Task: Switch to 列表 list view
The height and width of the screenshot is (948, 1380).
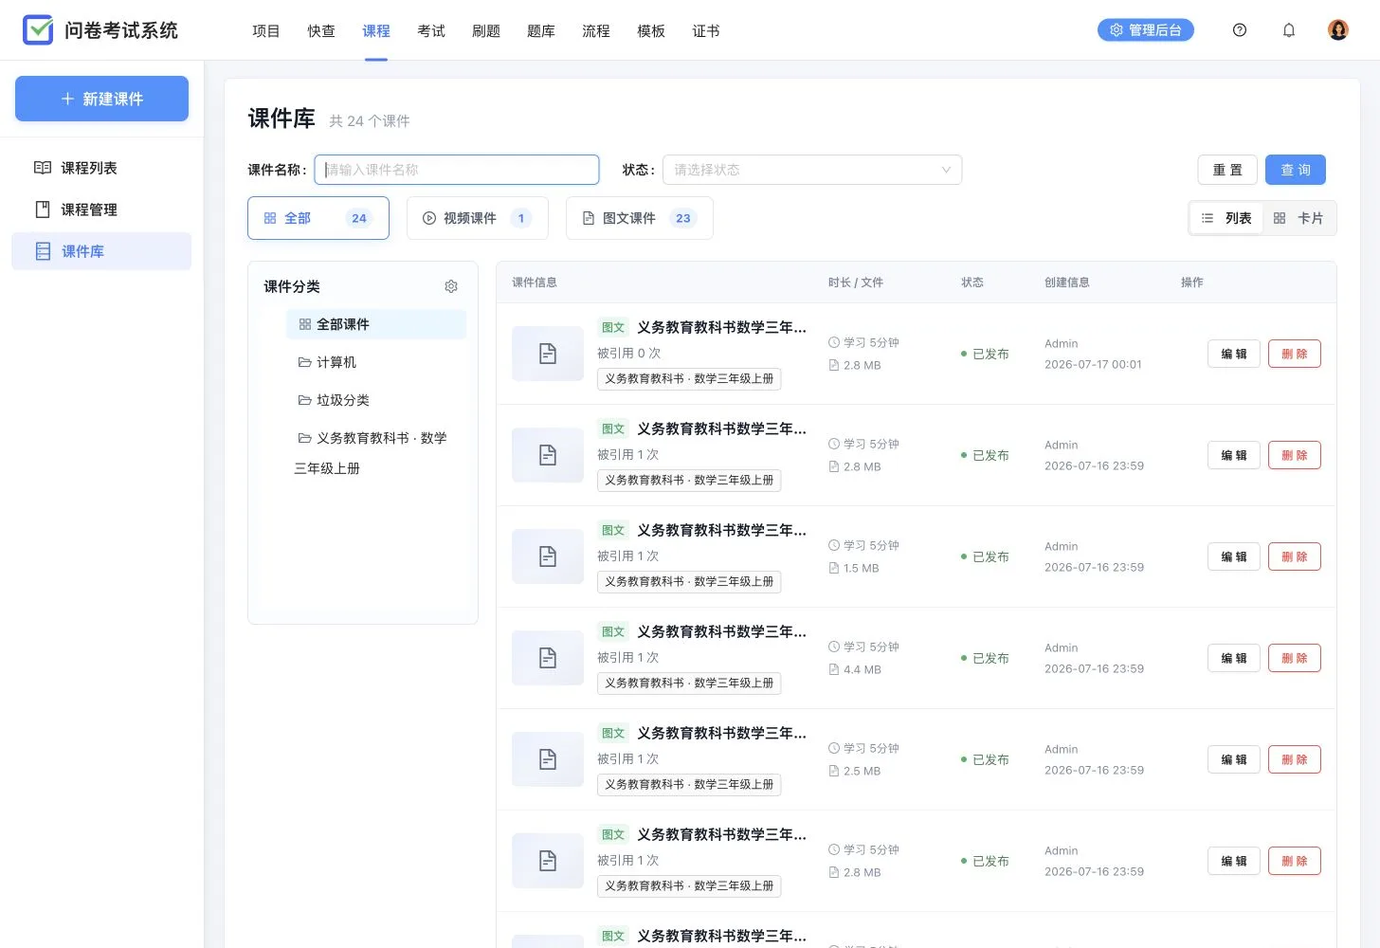Action: tap(1226, 218)
